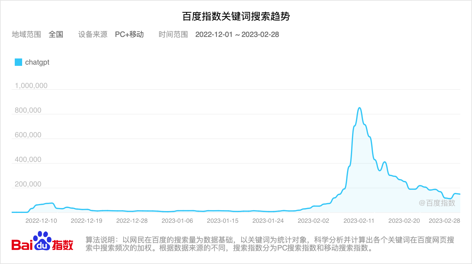The height and width of the screenshot is (264, 472).
Task: Click the 2022-12-28 x-axis date
Action: (132, 221)
